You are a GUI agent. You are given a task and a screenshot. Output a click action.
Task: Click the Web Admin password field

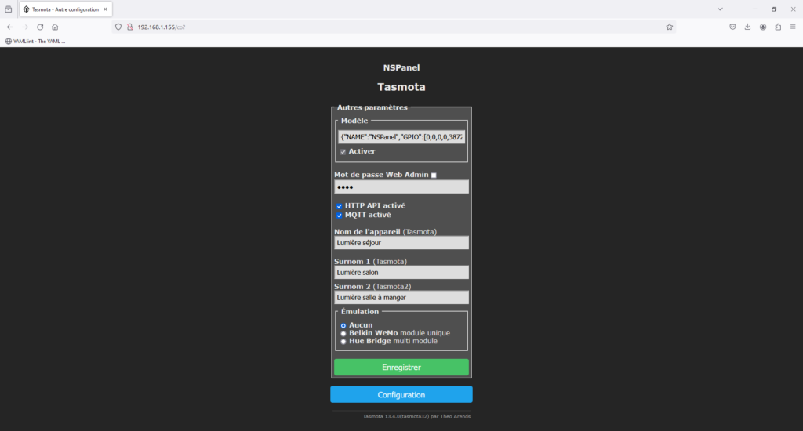(401, 187)
